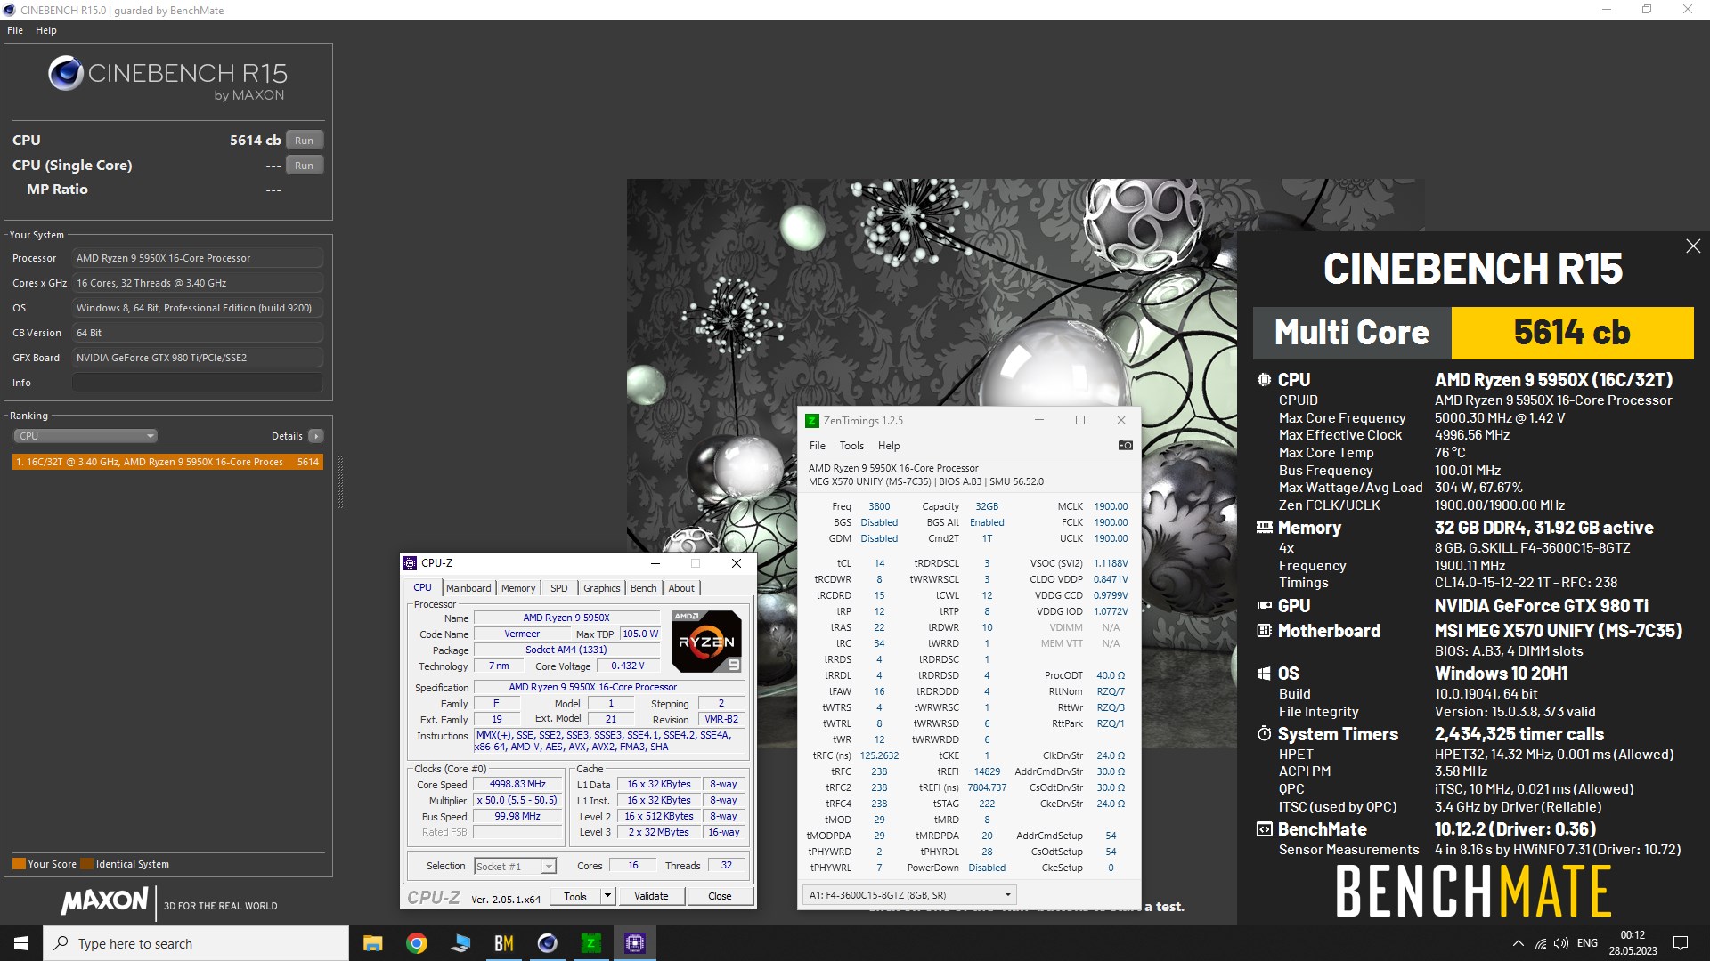Minimize the CPU-Z window
Screen dimensions: 1710x961
655,563
